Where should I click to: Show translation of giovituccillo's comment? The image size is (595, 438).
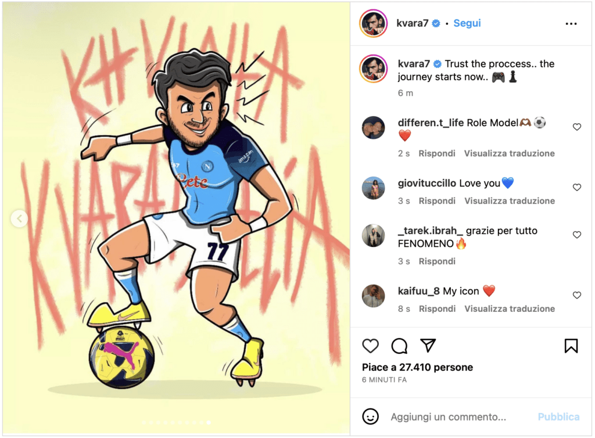pyautogui.click(x=510, y=201)
